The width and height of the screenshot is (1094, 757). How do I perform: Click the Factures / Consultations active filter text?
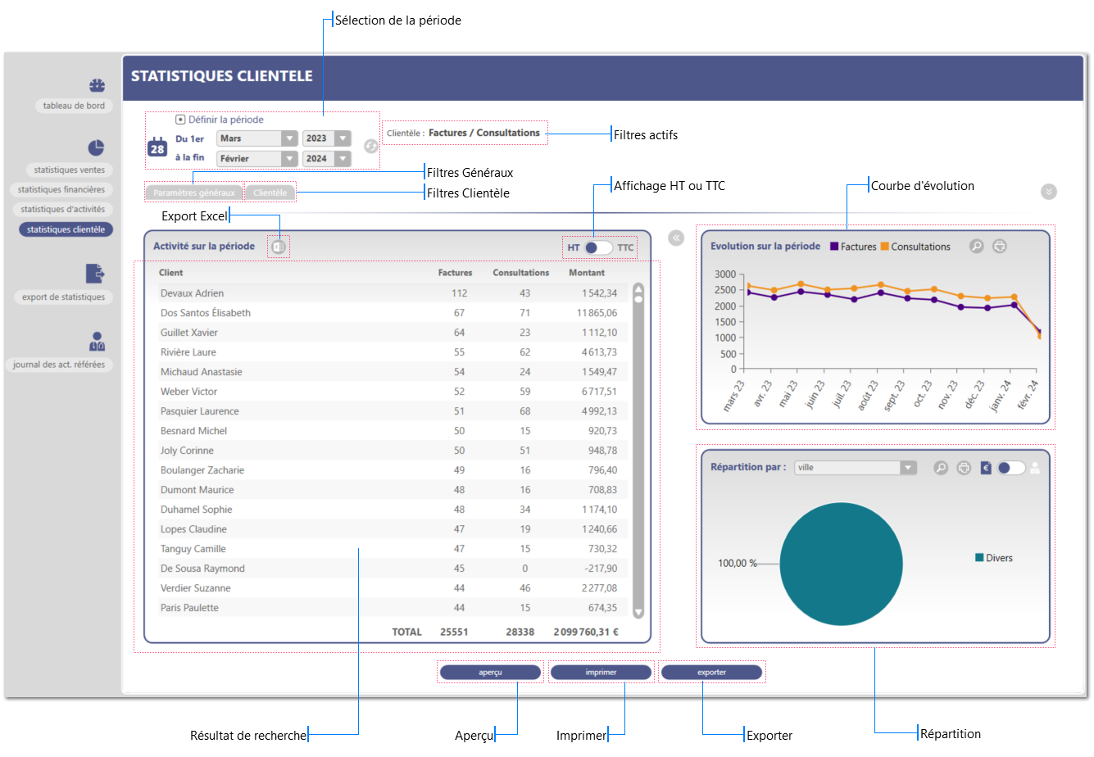point(484,133)
